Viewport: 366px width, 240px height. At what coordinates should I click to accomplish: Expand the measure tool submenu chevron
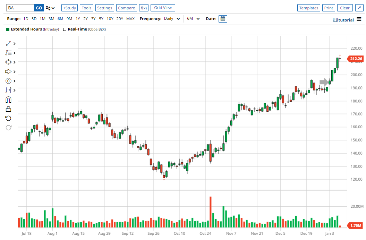click(15, 91)
